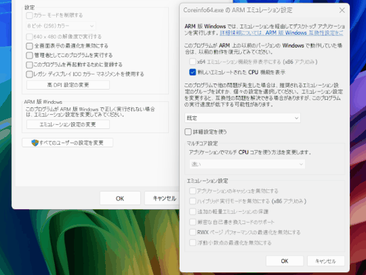Check ハイブリッド実行モードを無効にする checkbox
This screenshot has width=366, height=275.
click(x=192, y=201)
